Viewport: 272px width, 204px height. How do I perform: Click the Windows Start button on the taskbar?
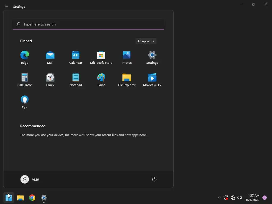pos(8,198)
